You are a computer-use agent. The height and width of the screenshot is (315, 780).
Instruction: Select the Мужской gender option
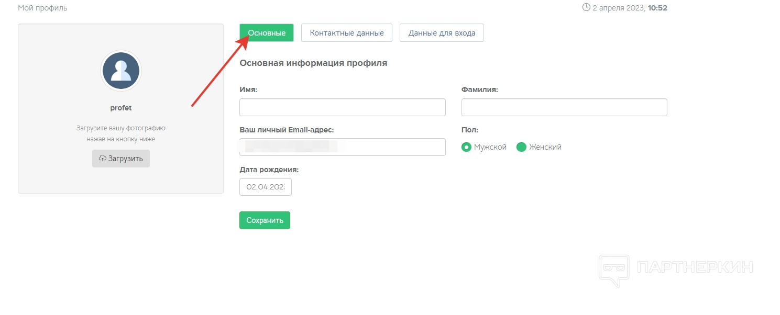click(466, 147)
